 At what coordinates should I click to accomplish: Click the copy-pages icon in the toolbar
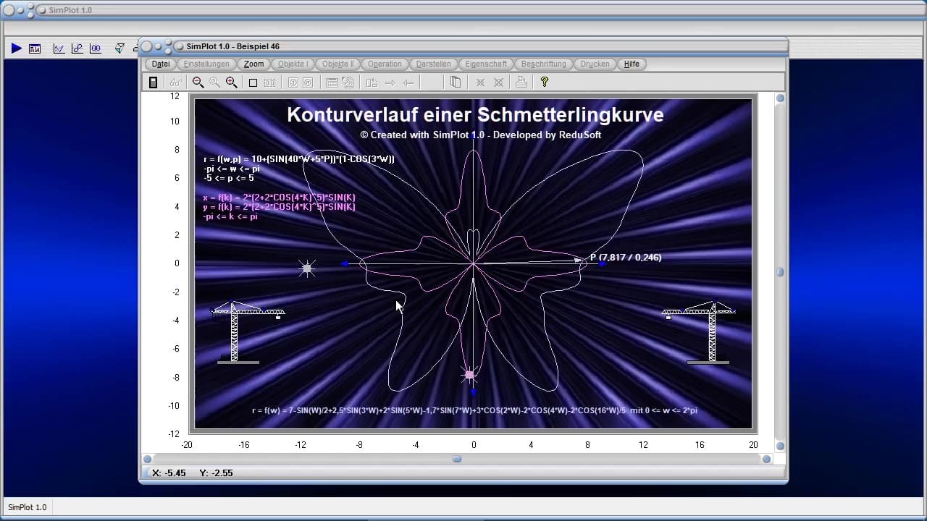pos(455,82)
